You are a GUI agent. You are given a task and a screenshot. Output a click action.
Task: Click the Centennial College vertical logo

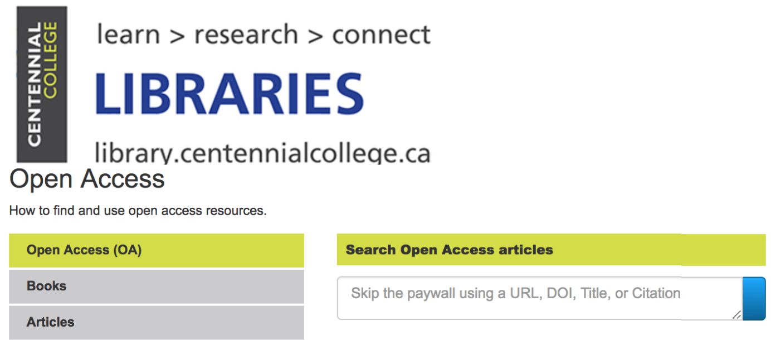[x=42, y=84]
